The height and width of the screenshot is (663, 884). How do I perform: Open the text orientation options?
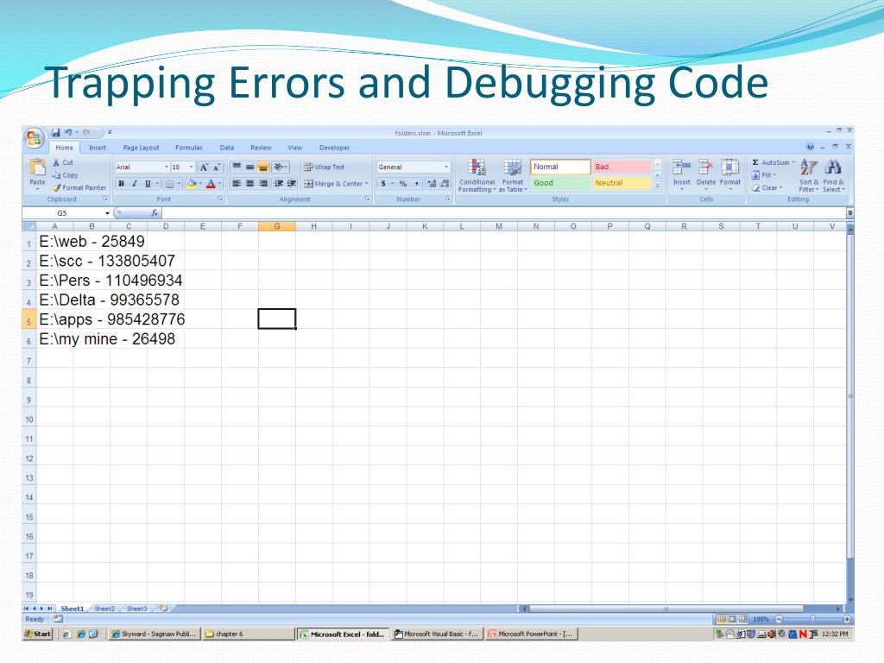coord(281,167)
